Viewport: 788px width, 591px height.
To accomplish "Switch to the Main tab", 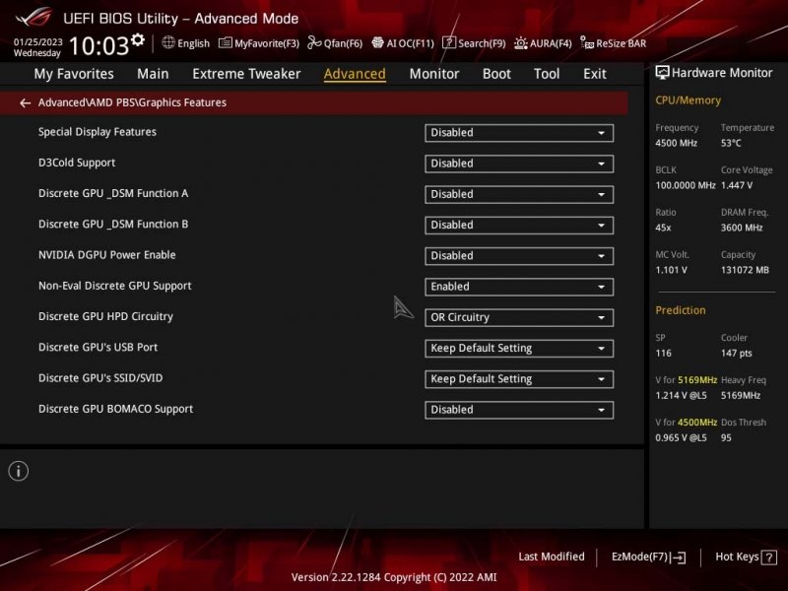I will tap(153, 74).
